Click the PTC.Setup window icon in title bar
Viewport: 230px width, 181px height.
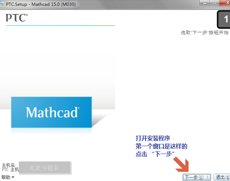(2, 4)
